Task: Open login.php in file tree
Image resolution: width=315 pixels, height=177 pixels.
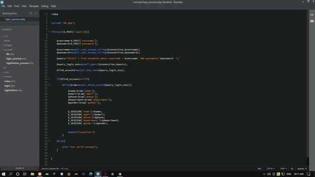Action: (9, 86)
